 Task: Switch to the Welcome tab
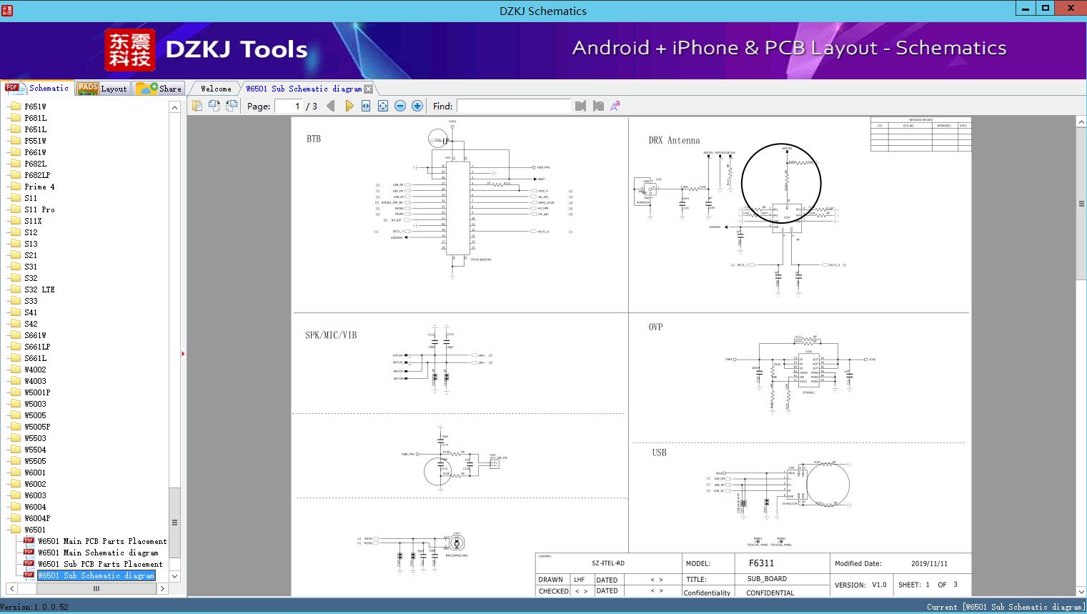click(216, 89)
